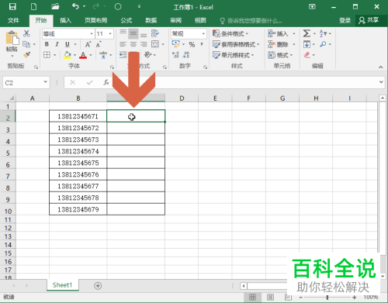The image size is (388, 303).
Task: Open Format as Table 套用表格格式
Action: pyautogui.click(x=236, y=44)
